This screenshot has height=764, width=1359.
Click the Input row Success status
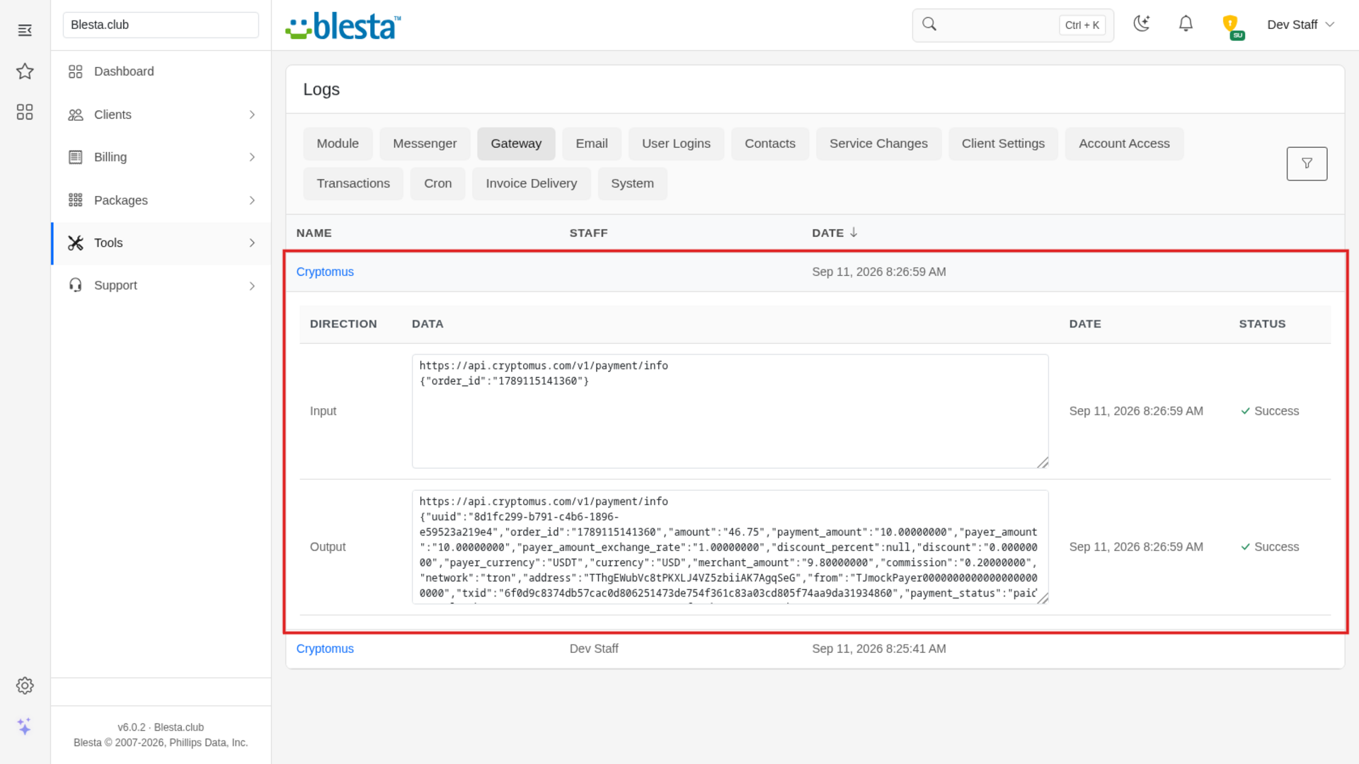pyautogui.click(x=1270, y=411)
